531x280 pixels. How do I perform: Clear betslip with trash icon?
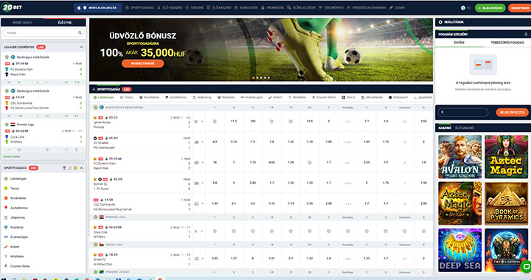[x=526, y=34]
